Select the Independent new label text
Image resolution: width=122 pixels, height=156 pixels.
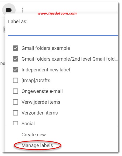(x=46, y=70)
